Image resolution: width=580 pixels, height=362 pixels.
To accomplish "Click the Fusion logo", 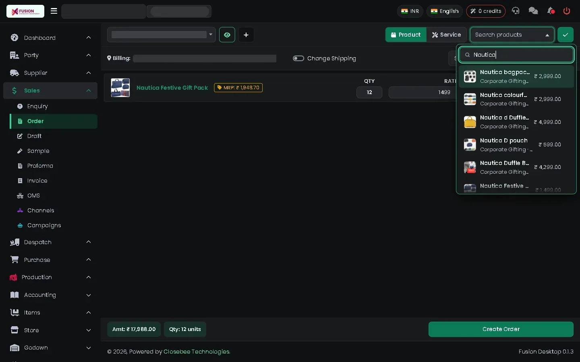I will click(x=25, y=11).
